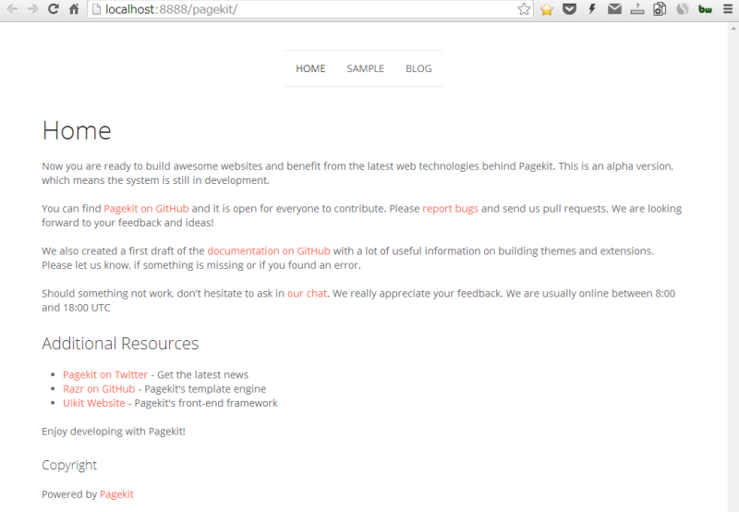Open the mail envelope extension
This screenshot has width=739, height=512.
click(614, 9)
